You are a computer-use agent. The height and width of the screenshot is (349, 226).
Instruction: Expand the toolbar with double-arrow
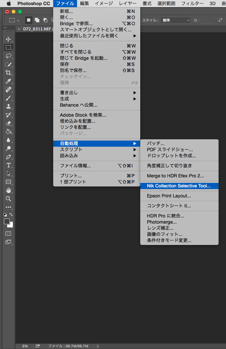coord(5,27)
